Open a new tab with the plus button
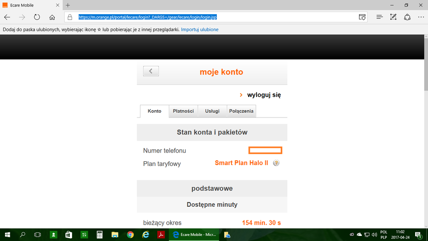This screenshot has width=428, height=241. pos(68,5)
